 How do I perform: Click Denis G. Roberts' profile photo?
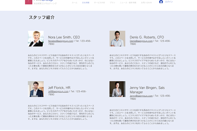(x=117, y=39)
